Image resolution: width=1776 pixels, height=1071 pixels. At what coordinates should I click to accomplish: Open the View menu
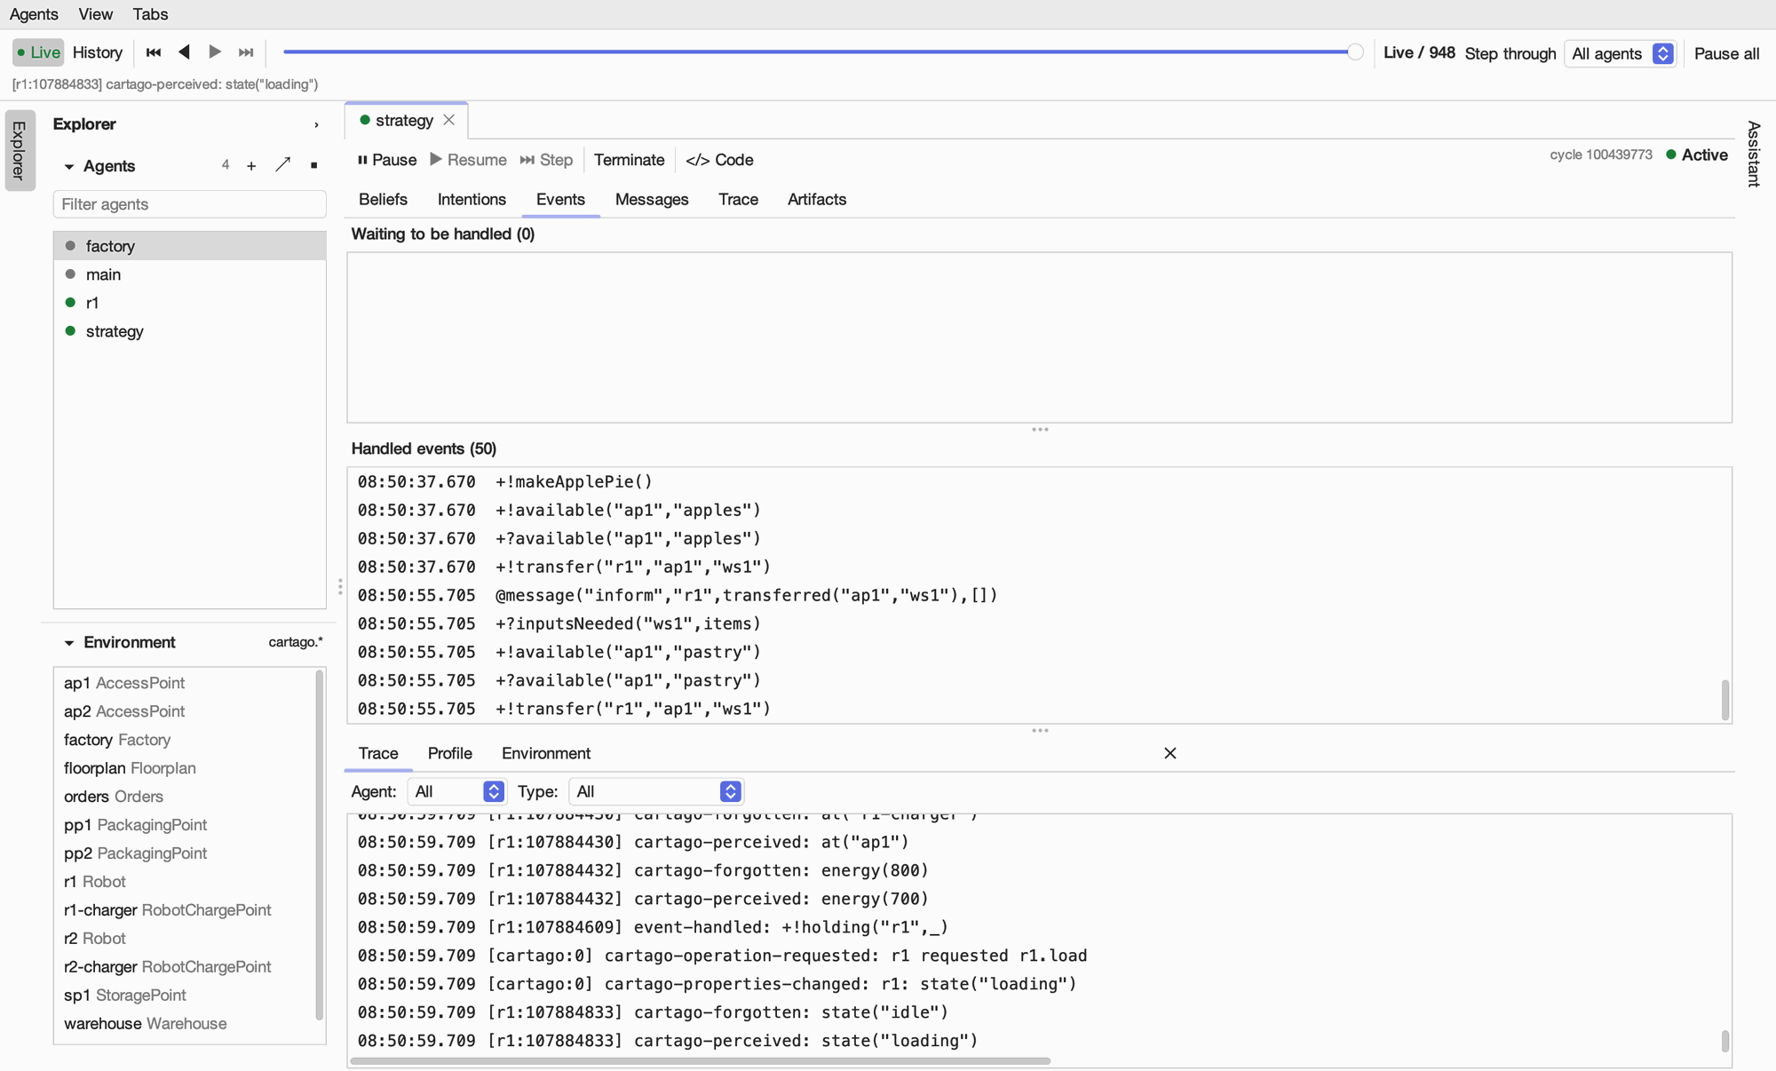(x=95, y=14)
